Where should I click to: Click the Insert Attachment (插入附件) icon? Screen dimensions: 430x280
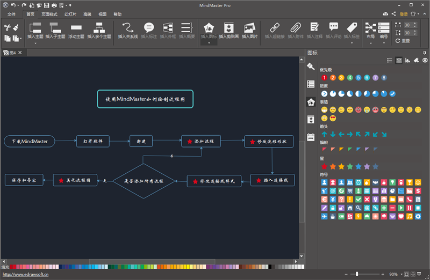pyautogui.click(x=295, y=28)
